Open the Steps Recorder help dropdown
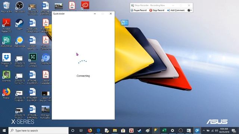Viewport: 239px width, 134px height. [x=190, y=10]
